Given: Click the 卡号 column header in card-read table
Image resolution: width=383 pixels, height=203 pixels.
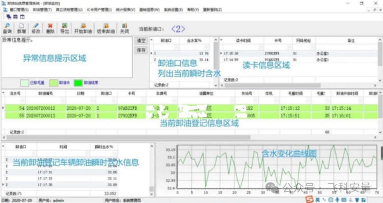Looking at the screenshot, I should pyautogui.click(x=278, y=41).
